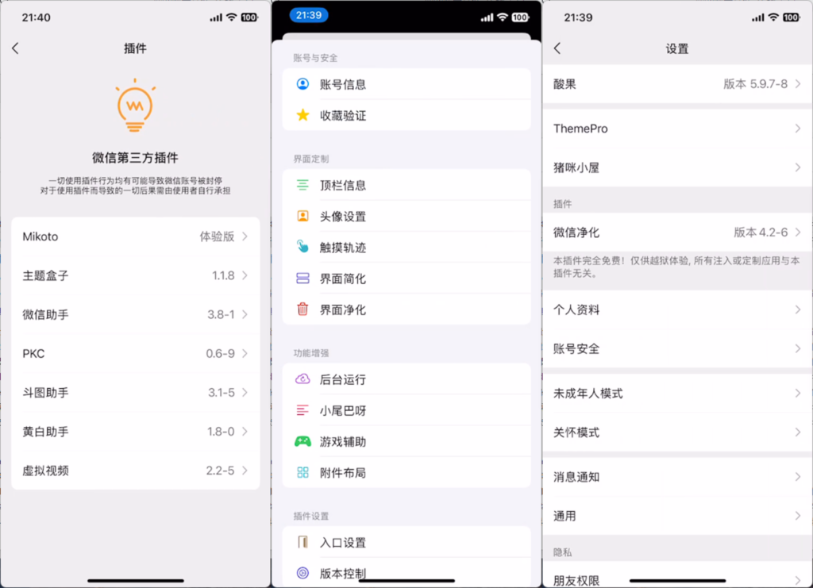Expand the 微信助手 row chevron
813x588 pixels.
(x=245, y=314)
